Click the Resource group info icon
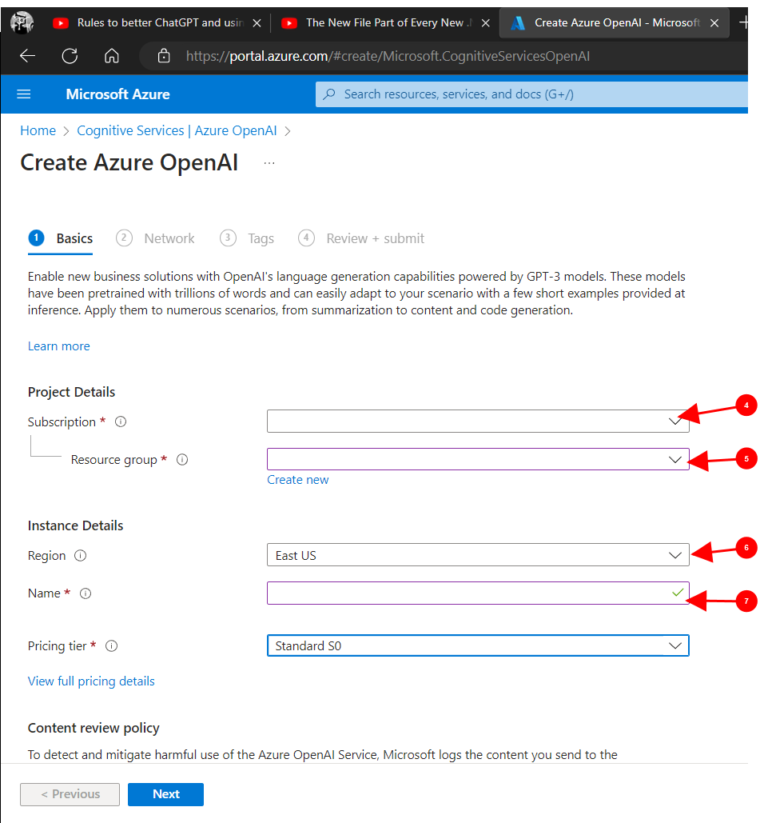 tap(182, 460)
